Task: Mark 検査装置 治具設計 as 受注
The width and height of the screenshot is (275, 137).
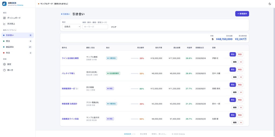Action: pyautogui.click(x=233, y=100)
